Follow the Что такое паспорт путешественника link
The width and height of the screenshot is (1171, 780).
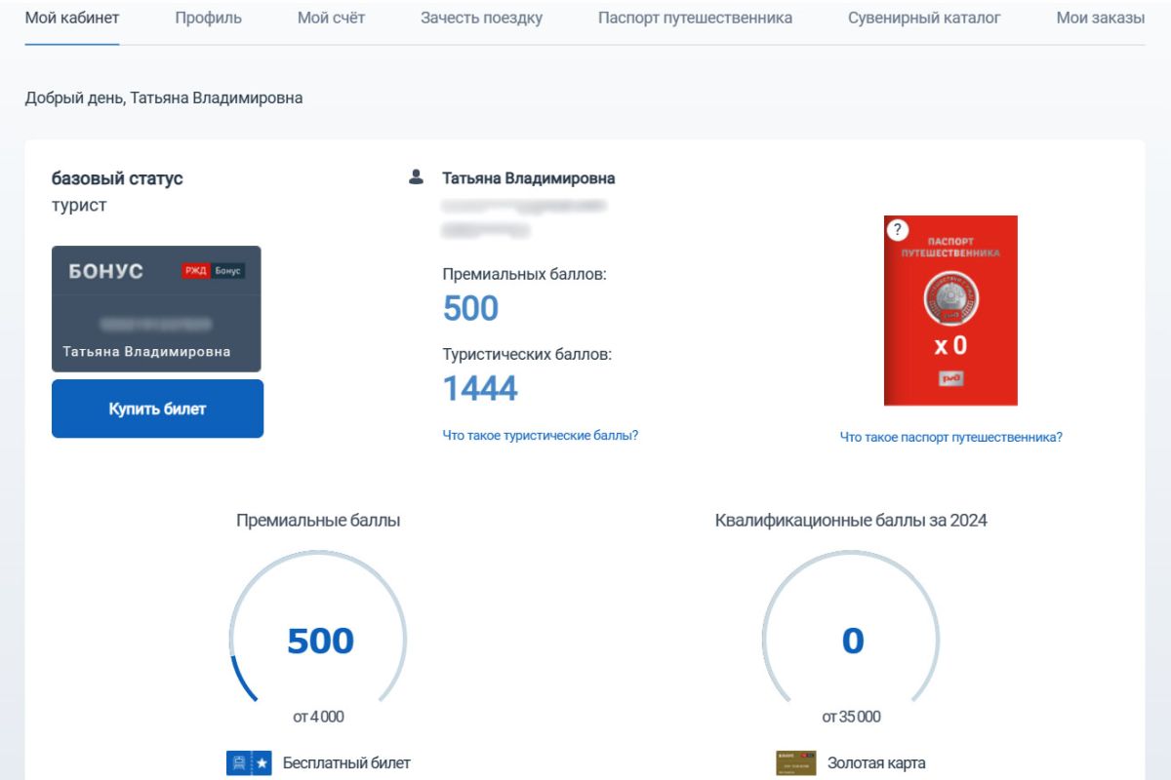click(950, 438)
